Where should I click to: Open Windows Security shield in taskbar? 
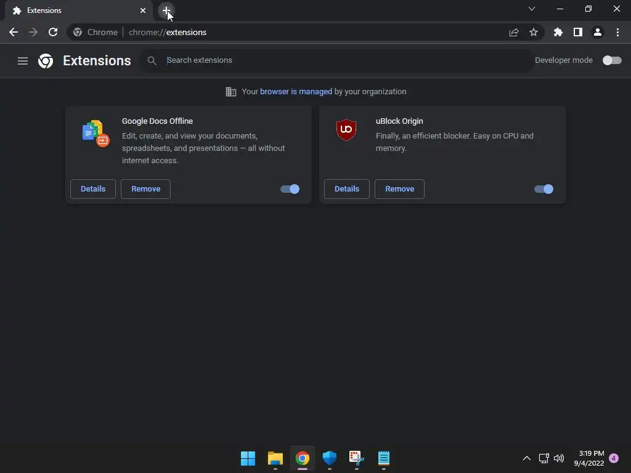330,458
